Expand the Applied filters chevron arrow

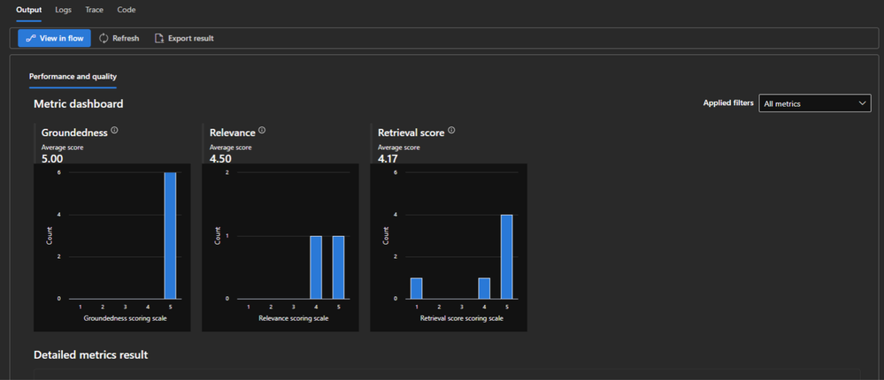tap(862, 103)
